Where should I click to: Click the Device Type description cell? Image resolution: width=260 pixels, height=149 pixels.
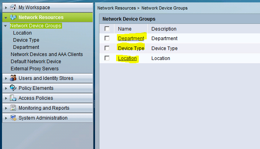(165, 48)
